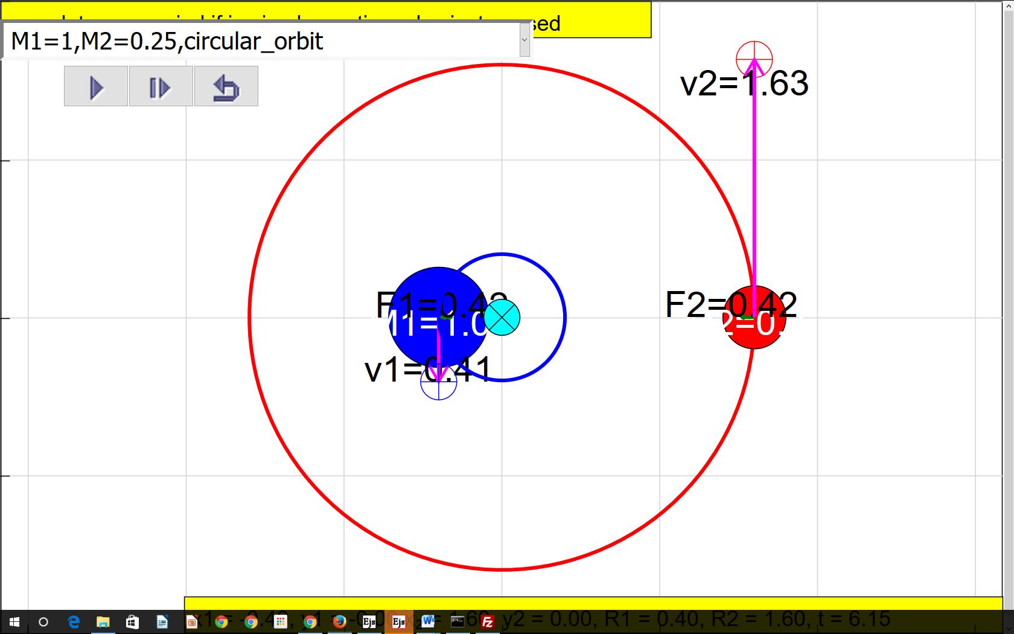Open the M1=1,M2=0.25,circular_orbit preset dropdown
The image size is (1014, 634).
click(x=525, y=40)
